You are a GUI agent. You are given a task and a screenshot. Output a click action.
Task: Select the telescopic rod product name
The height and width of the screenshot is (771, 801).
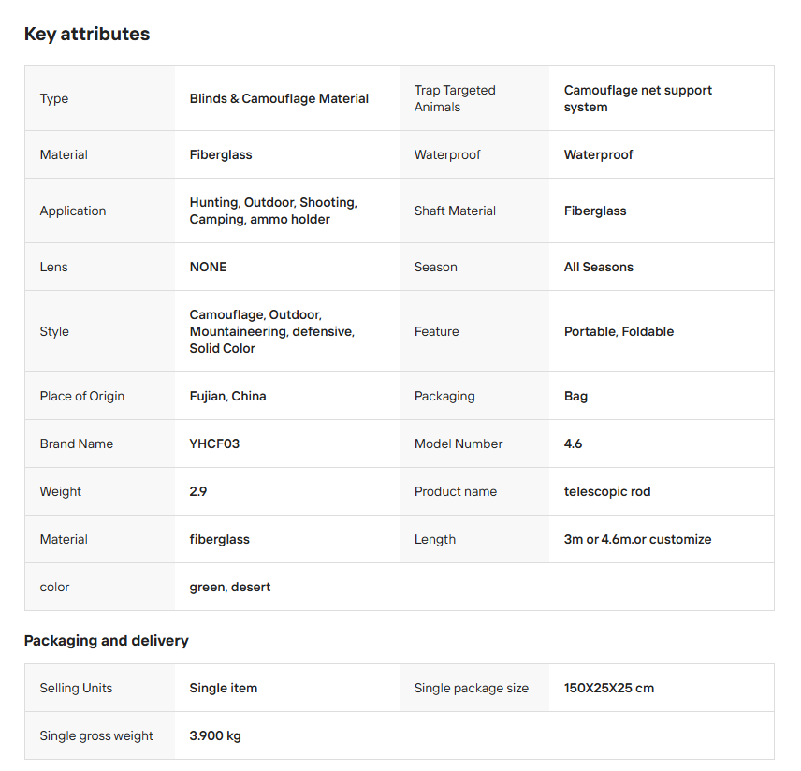pos(606,491)
